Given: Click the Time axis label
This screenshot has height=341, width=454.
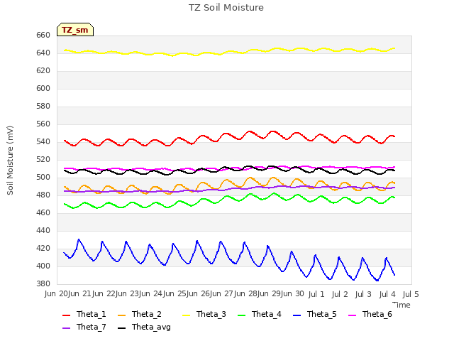Looking at the screenshot, I should (402, 305).
